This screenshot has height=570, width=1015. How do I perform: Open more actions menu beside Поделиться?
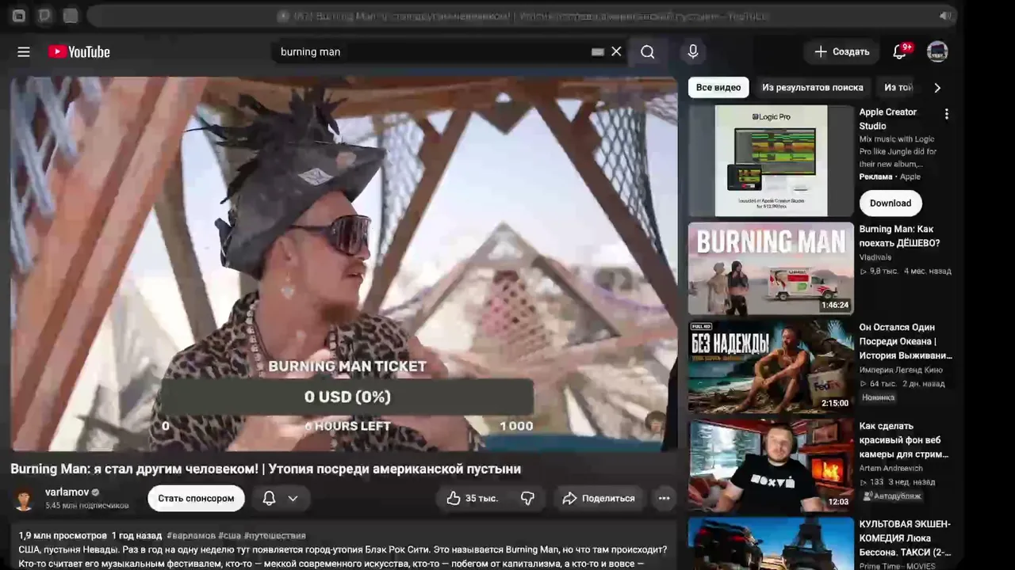pos(664,498)
